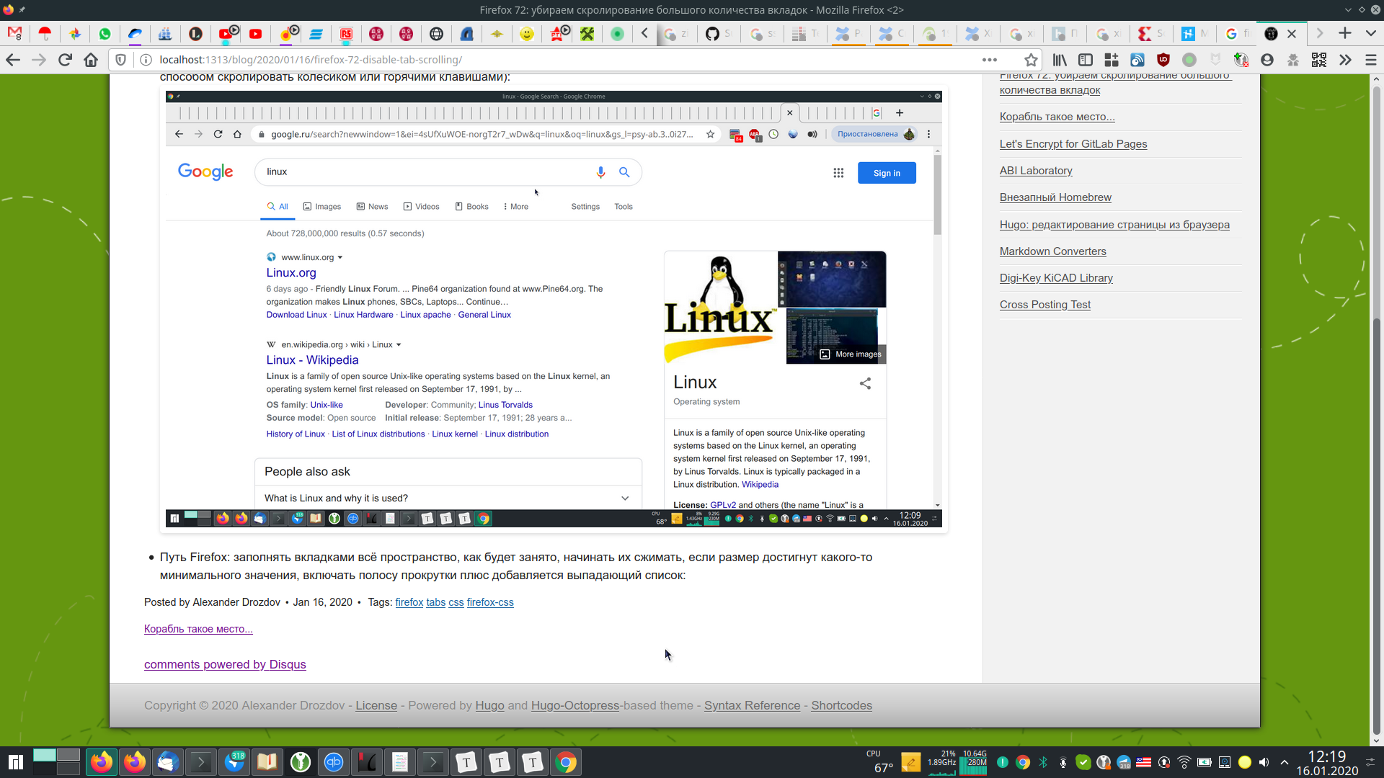
Task: Open the uBlock Origin extension
Action: [1163, 60]
